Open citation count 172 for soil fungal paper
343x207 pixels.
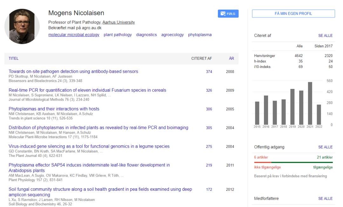[x=209, y=190]
